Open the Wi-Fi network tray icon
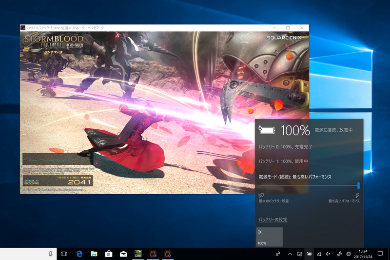 point(319,254)
